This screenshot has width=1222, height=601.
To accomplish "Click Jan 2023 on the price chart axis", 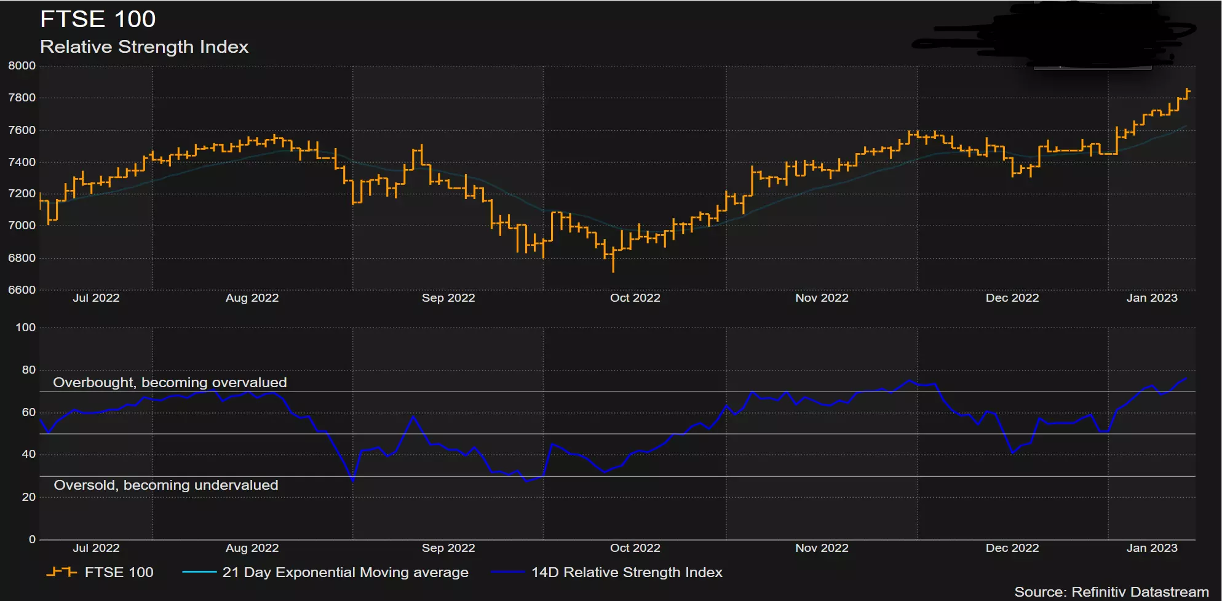I will click(x=1152, y=298).
